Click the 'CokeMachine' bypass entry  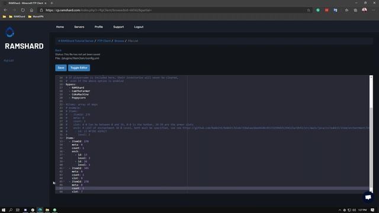(80, 95)
